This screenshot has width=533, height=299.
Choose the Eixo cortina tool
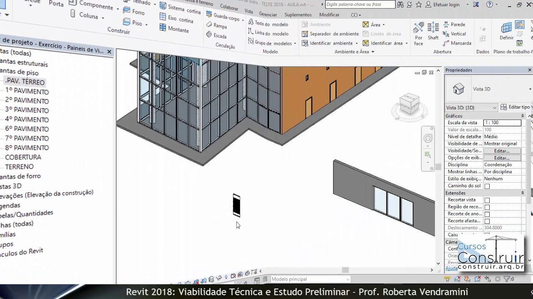pyautogui.click(x=177, y=19)
